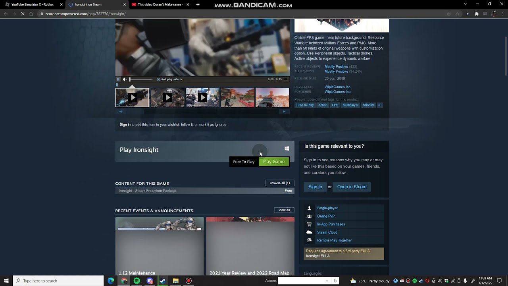Switch to YouTube Simulator X Roblox tab

pyautogui.click(x=32, y=4)
